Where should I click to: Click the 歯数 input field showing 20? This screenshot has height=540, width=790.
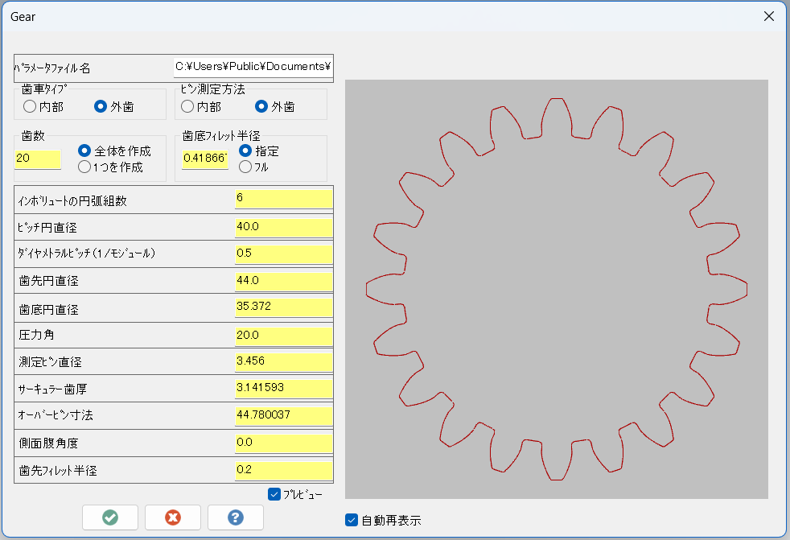click(x=38, y=159)
